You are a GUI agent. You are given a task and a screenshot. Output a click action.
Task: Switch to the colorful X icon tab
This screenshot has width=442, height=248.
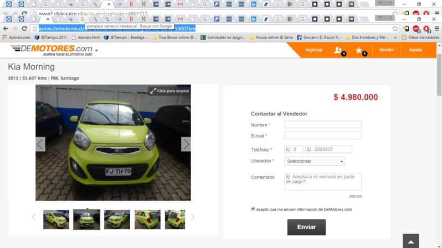point(143,19)
